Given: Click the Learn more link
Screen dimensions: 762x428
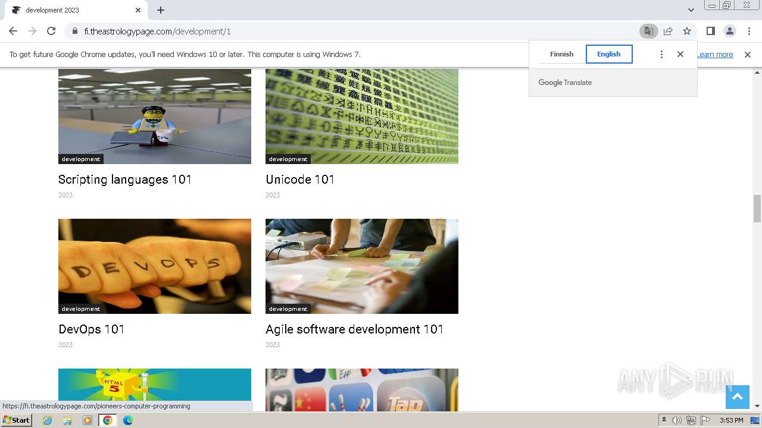Looking at the screenshot, I should pos(715,54).
